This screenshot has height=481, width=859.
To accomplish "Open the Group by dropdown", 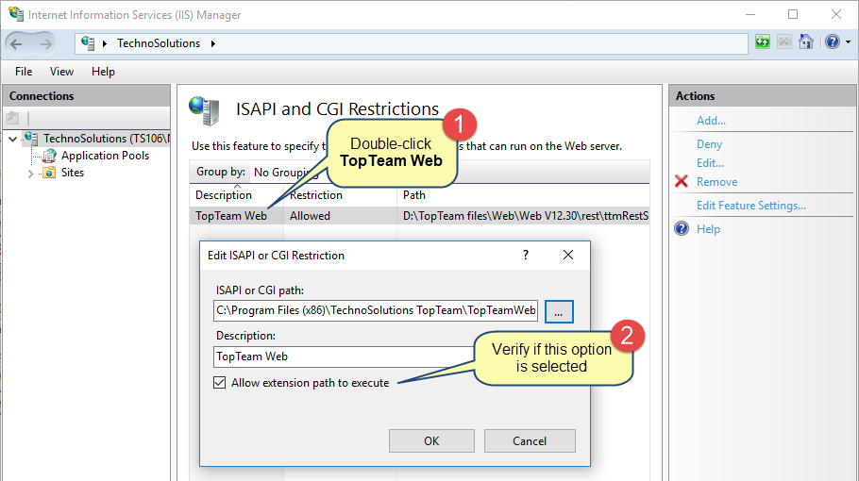I will [285, 173].
